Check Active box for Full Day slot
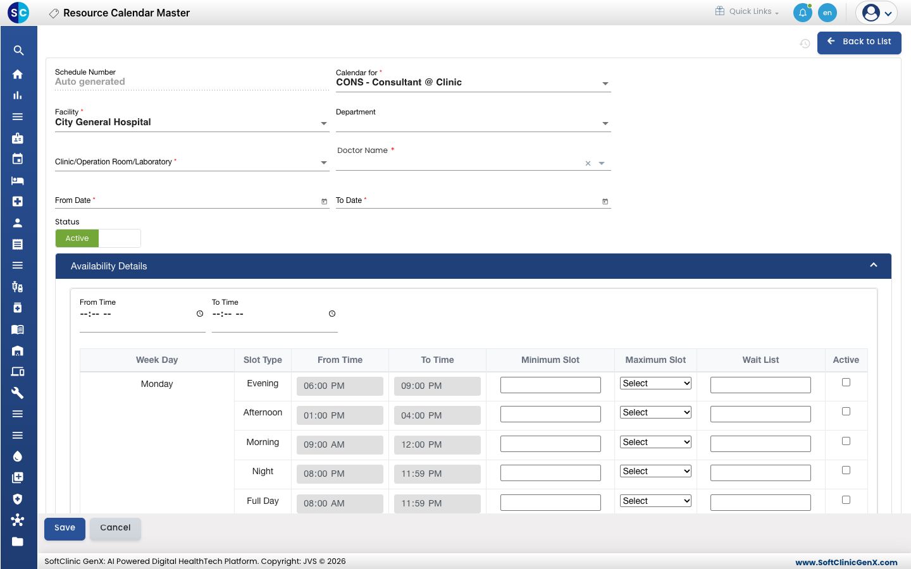Image resolution: width=911 pixels, height=569 pixels. [x=846, y=500]
